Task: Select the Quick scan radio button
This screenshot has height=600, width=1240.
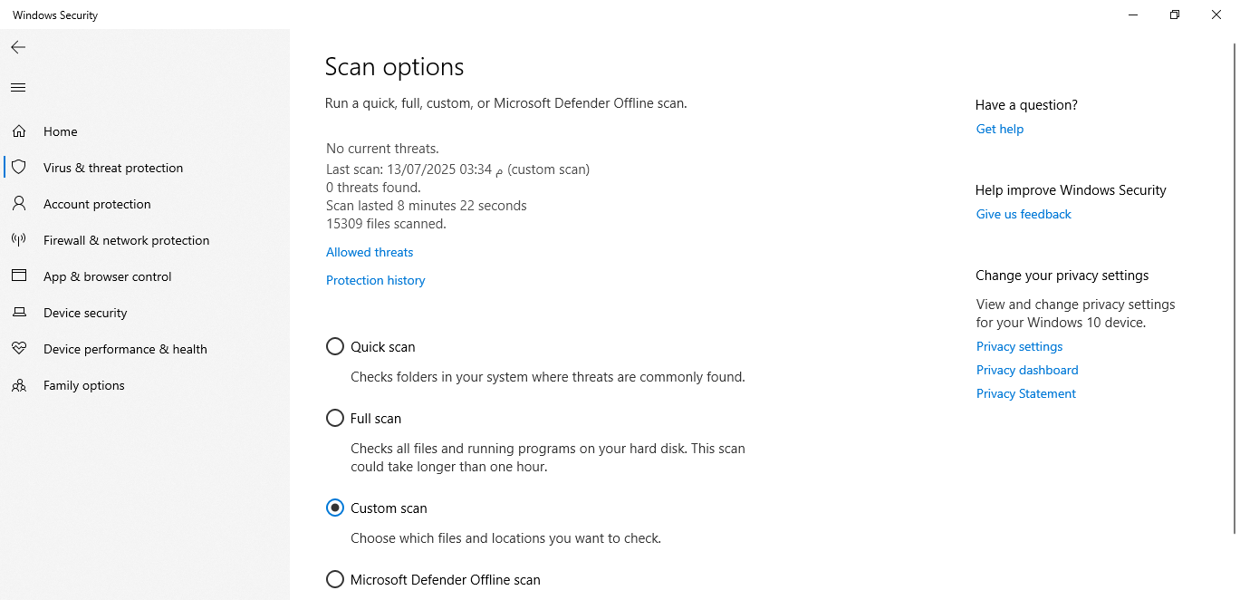Action: [x=335, y=347]
